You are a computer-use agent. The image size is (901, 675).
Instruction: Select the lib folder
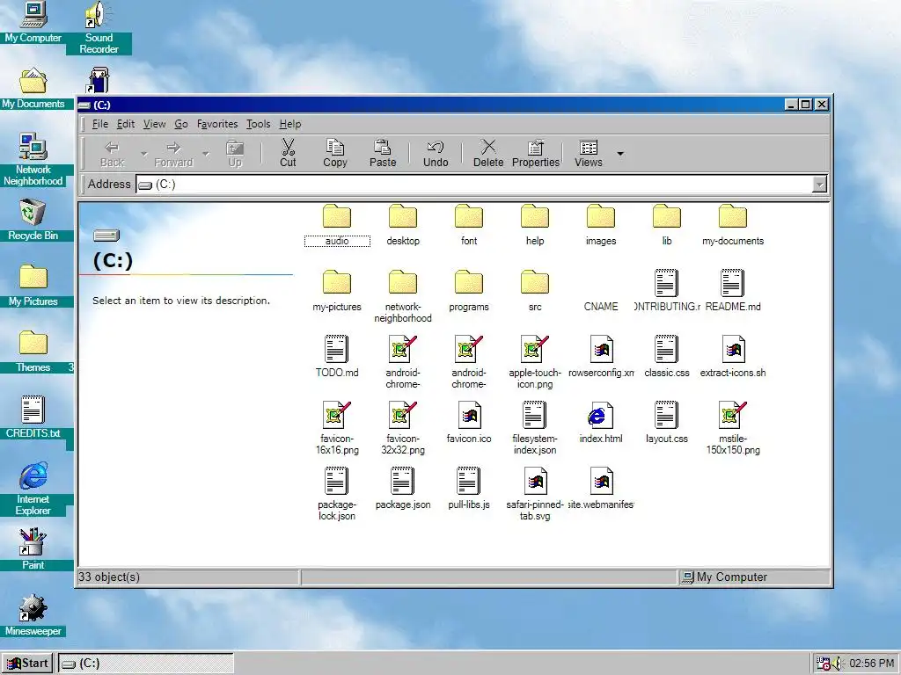667,226
